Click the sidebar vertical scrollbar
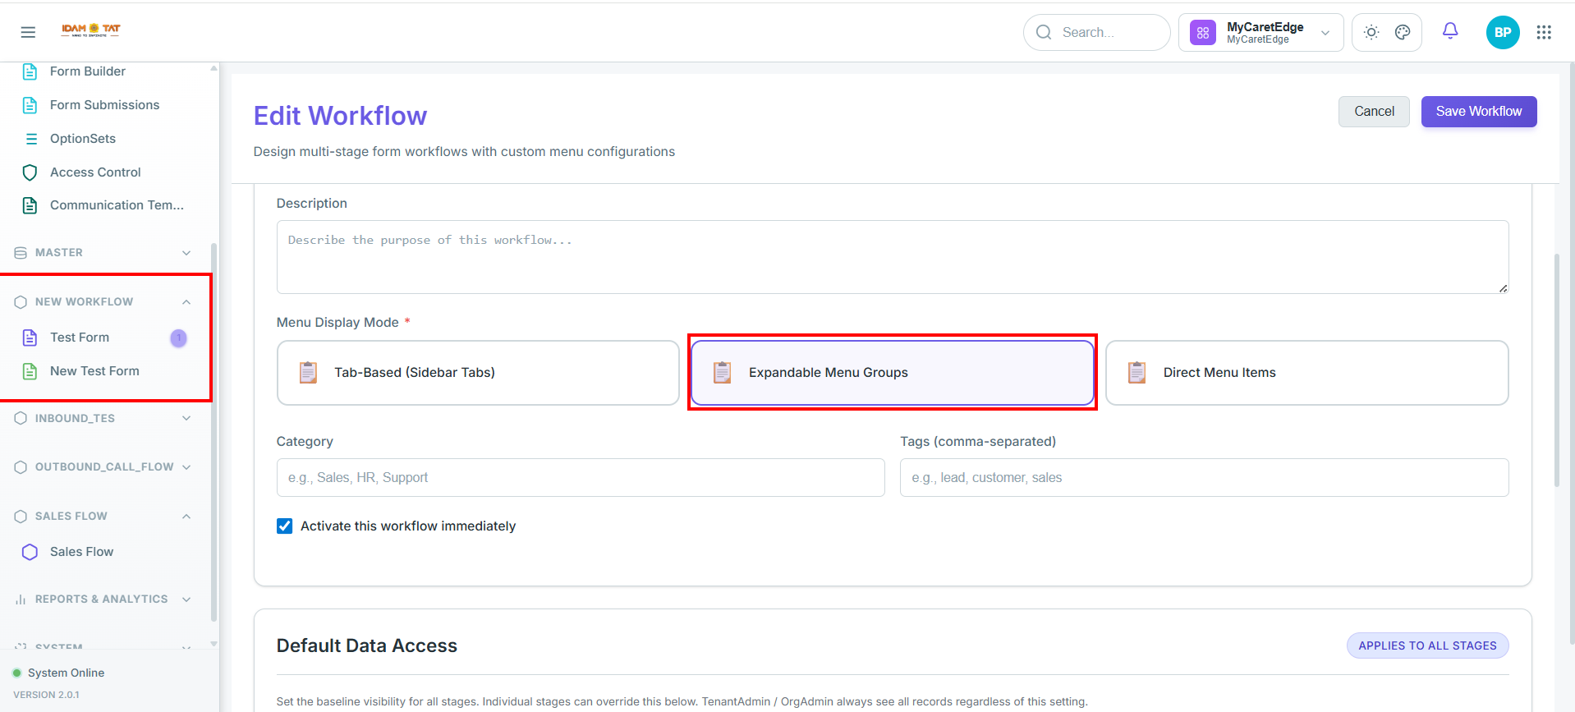 tap(214, 431)
